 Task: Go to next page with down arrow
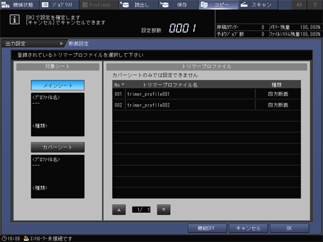pyautogui.click(x=164, y=210)
